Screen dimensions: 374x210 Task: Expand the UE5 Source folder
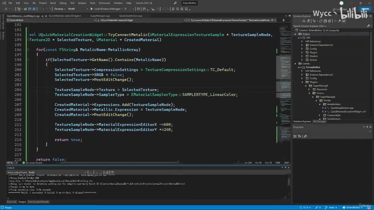coord(302,60)
